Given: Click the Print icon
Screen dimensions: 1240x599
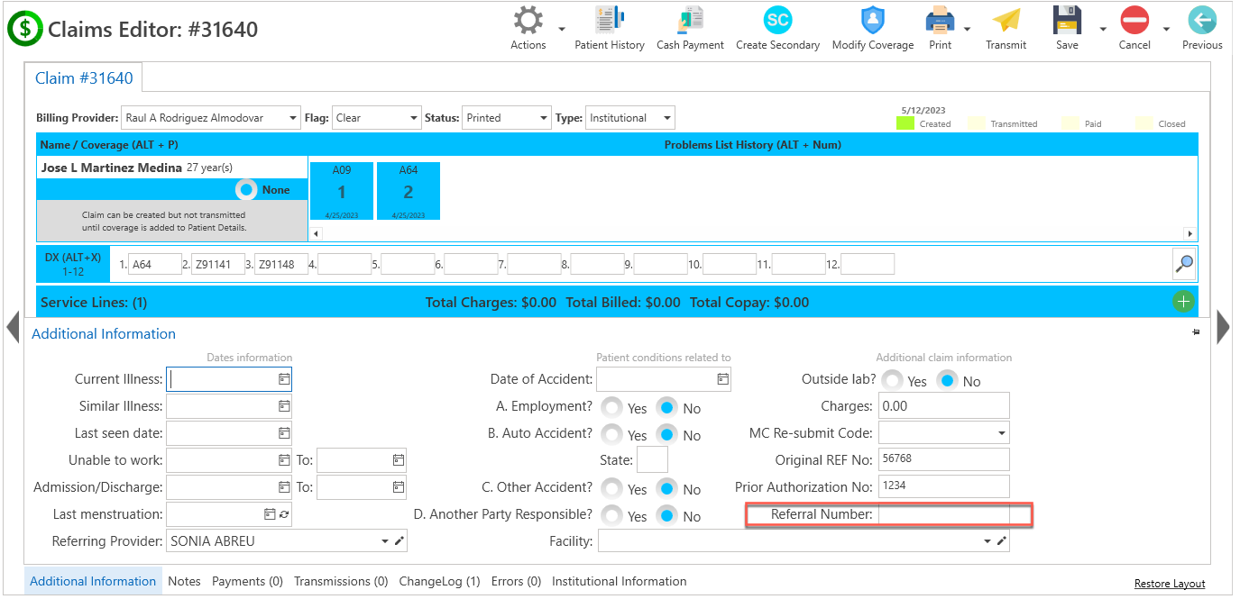Looking at the screenshot, I should click(x=941, y=21).
